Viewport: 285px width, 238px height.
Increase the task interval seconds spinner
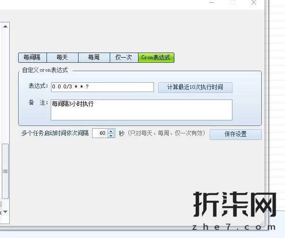click(x=111, y=131)
